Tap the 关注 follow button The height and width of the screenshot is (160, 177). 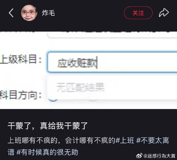click(138, 13)
